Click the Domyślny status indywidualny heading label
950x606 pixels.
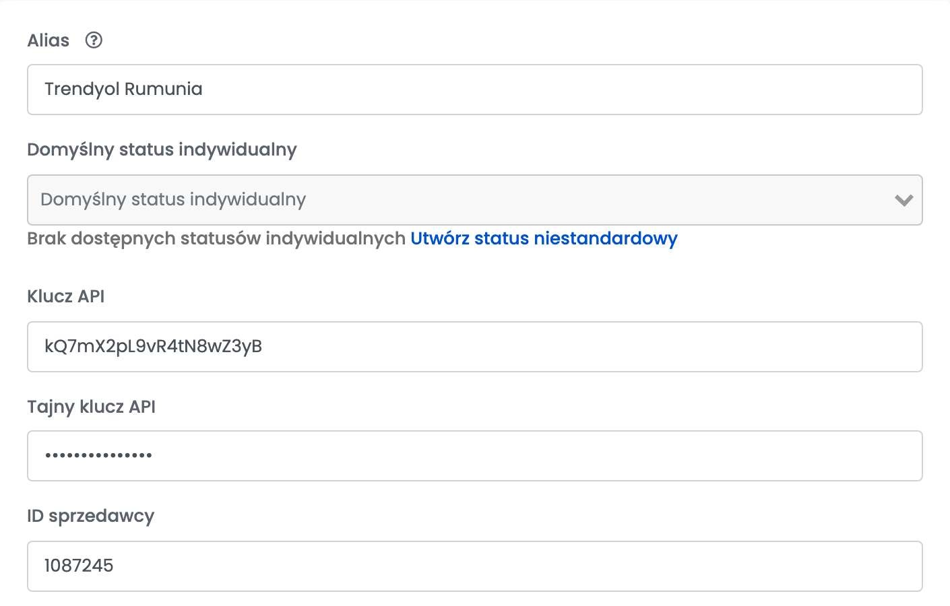tap(162, 149)
